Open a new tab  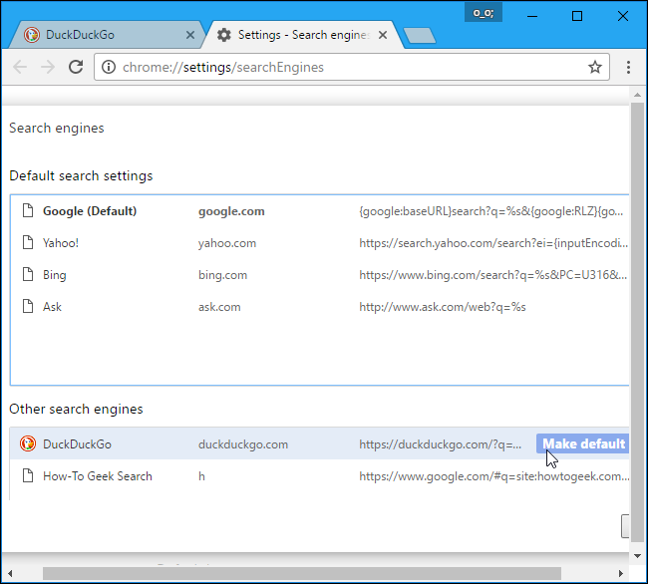click(x=420, y=36)
